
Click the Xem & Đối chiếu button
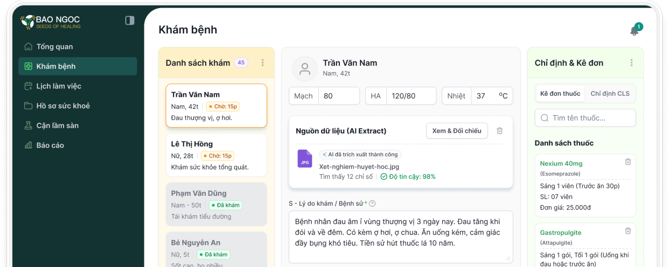tap(457, 131)
